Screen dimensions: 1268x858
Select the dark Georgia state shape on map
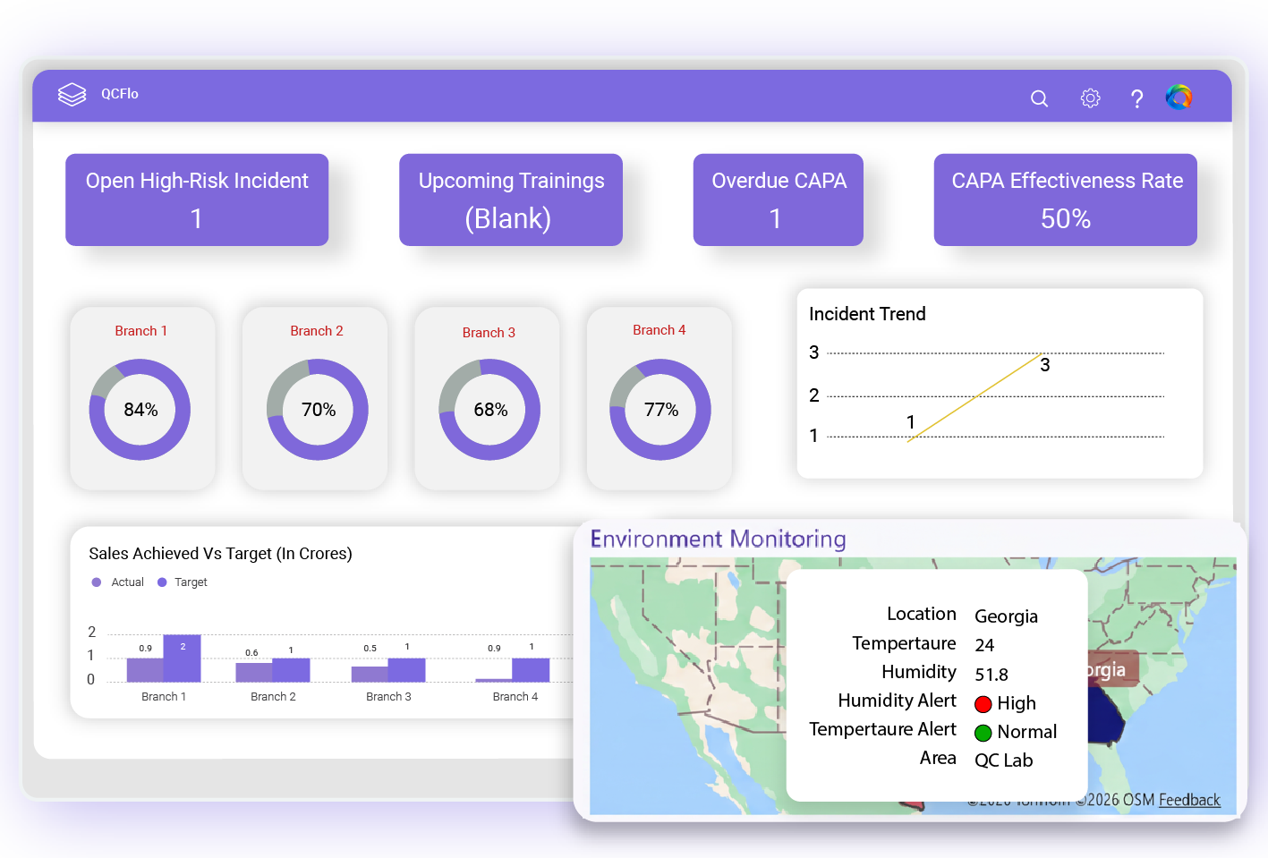tap(1103, 714)
